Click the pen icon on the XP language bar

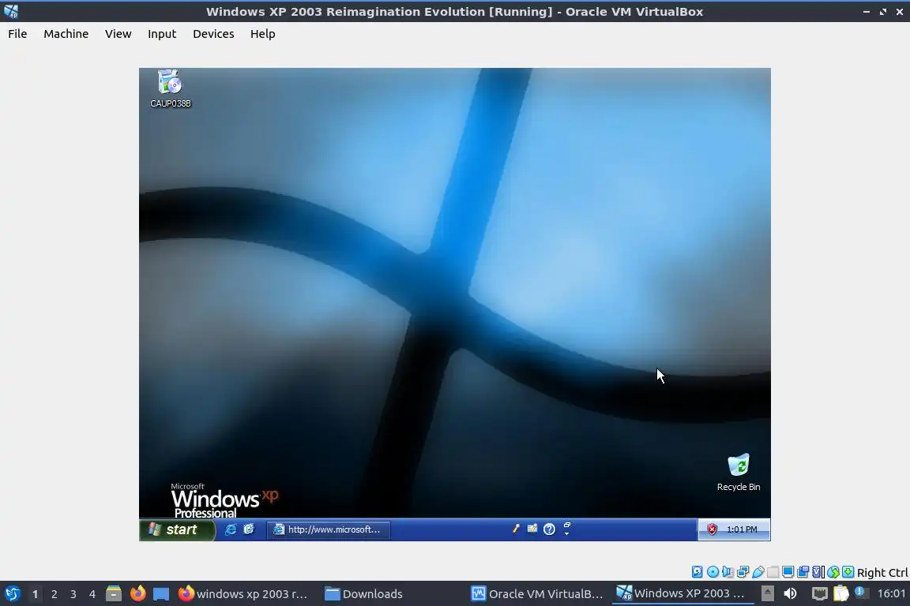coord(515,529)
